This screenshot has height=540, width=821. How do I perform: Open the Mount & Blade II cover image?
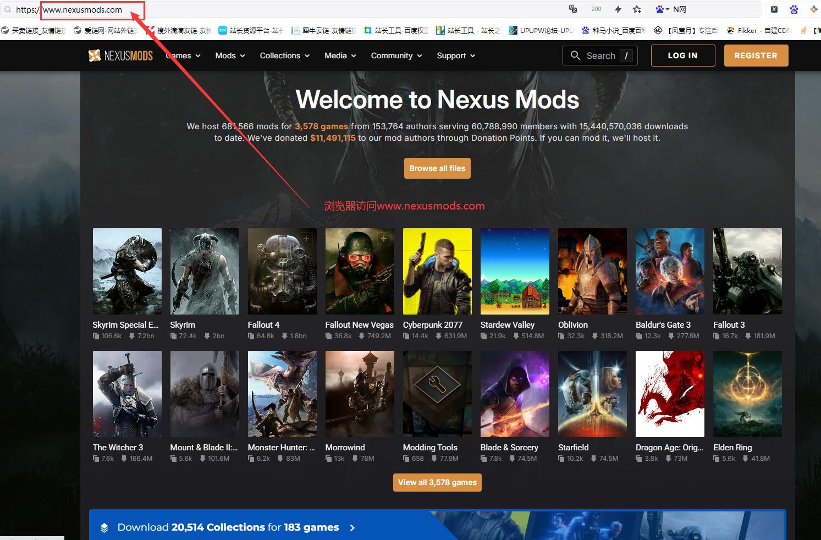(205, 394)
